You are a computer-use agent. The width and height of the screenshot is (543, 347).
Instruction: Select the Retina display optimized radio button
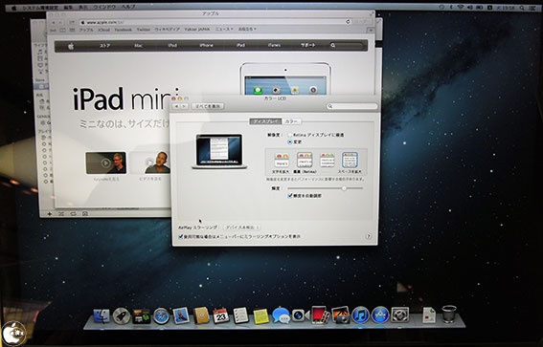pyautogui.click(x=290, y=135)
